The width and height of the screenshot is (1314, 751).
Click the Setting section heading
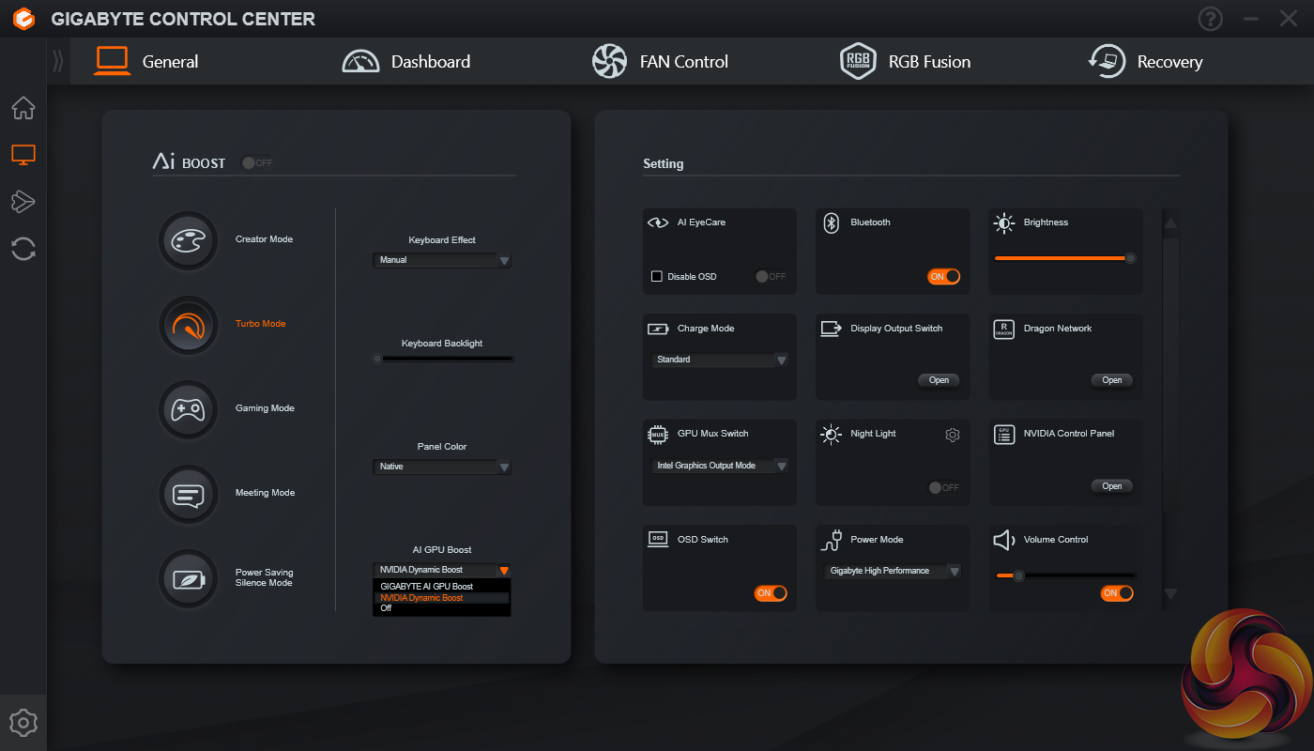pyautogui.click(x=664, y=164)
